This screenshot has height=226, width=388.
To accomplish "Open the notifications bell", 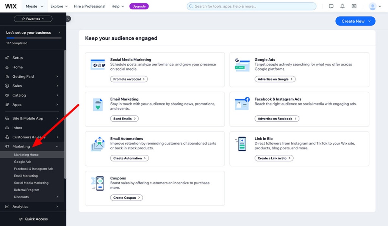I will [x=342, y=6].
